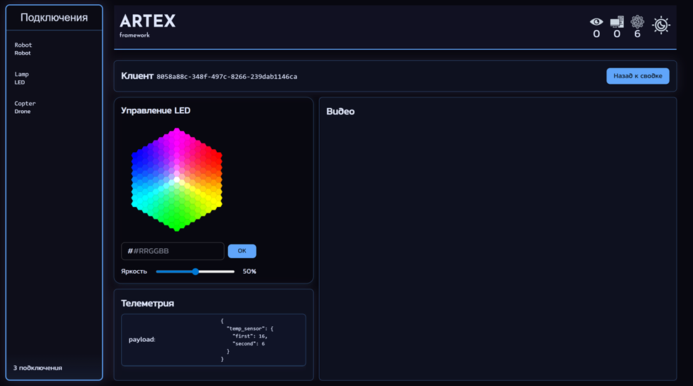The height and width of the screenshot is (386, 693).
Task: Pick magenta at the hexagon's top tip
Action: coord(177,131)
